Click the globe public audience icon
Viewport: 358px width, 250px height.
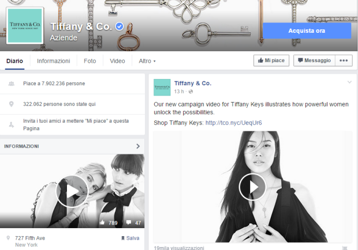click(x=191, y=92)
